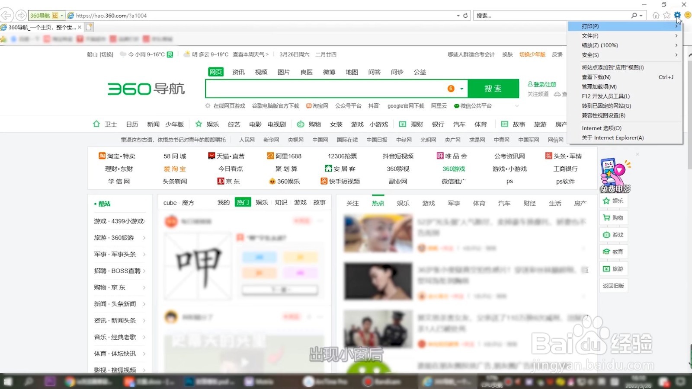The height and width of the screenshot is (389, 692).
Task: Expand the search box hot-words dropdown arrow
Action: tap(462, 89)
